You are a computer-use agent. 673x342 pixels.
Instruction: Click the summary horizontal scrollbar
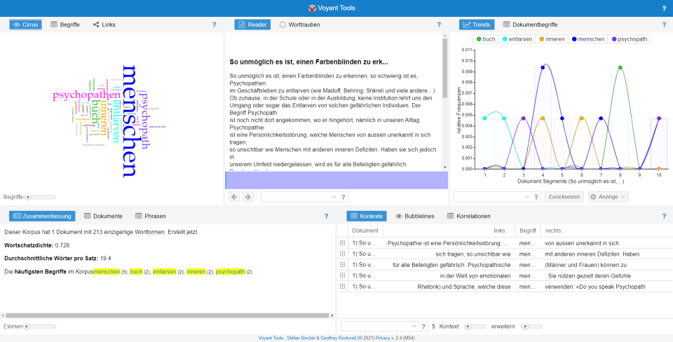168,315
